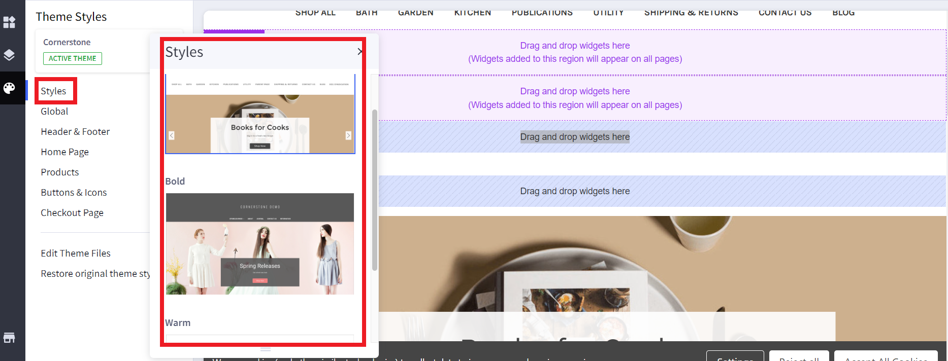The width and height of the screenshot is (948, 361).
Task: Click UTILITY in the store navigation
Action: tap(608, 13)
